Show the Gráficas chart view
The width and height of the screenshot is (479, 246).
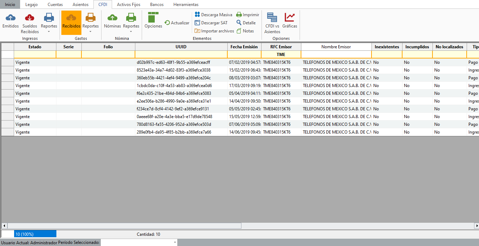[x=290, y=18]
